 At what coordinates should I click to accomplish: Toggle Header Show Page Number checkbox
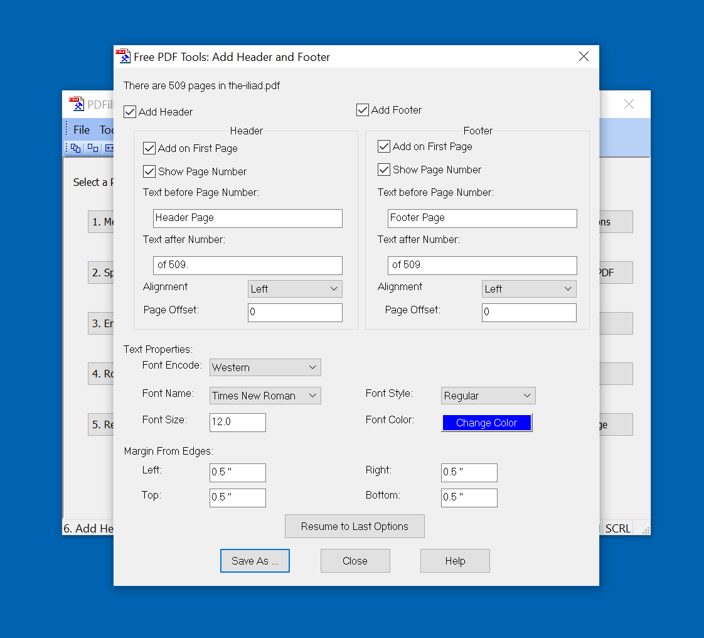pyautogui.click(x=149, y=171)
